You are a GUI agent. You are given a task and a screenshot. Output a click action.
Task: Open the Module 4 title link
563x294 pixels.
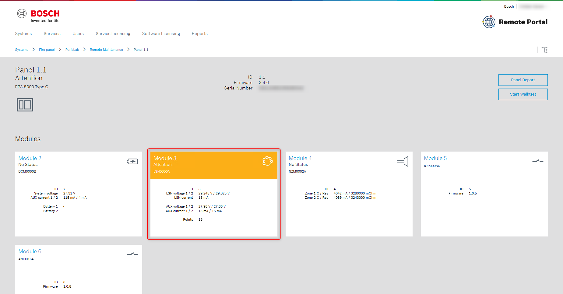300,158
